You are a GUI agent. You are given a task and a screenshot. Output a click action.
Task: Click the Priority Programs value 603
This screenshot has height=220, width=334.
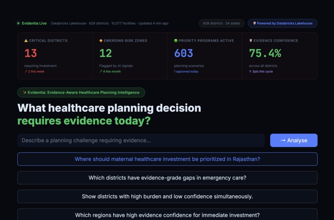point(184,53)
